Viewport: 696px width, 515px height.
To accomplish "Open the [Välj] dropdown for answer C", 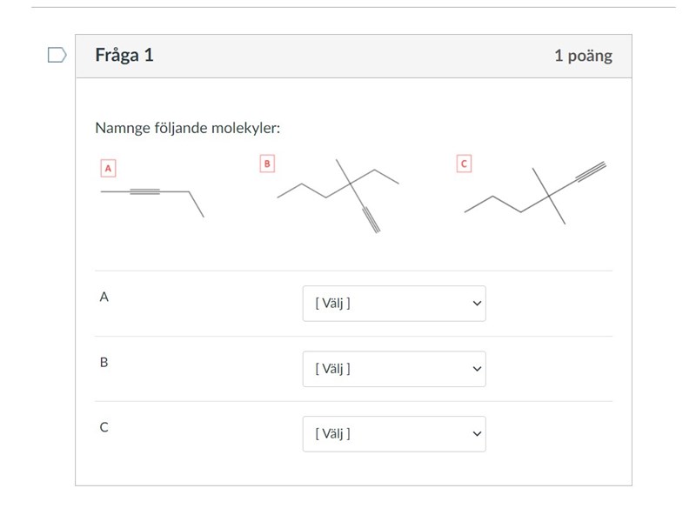I will pos(394,433).
